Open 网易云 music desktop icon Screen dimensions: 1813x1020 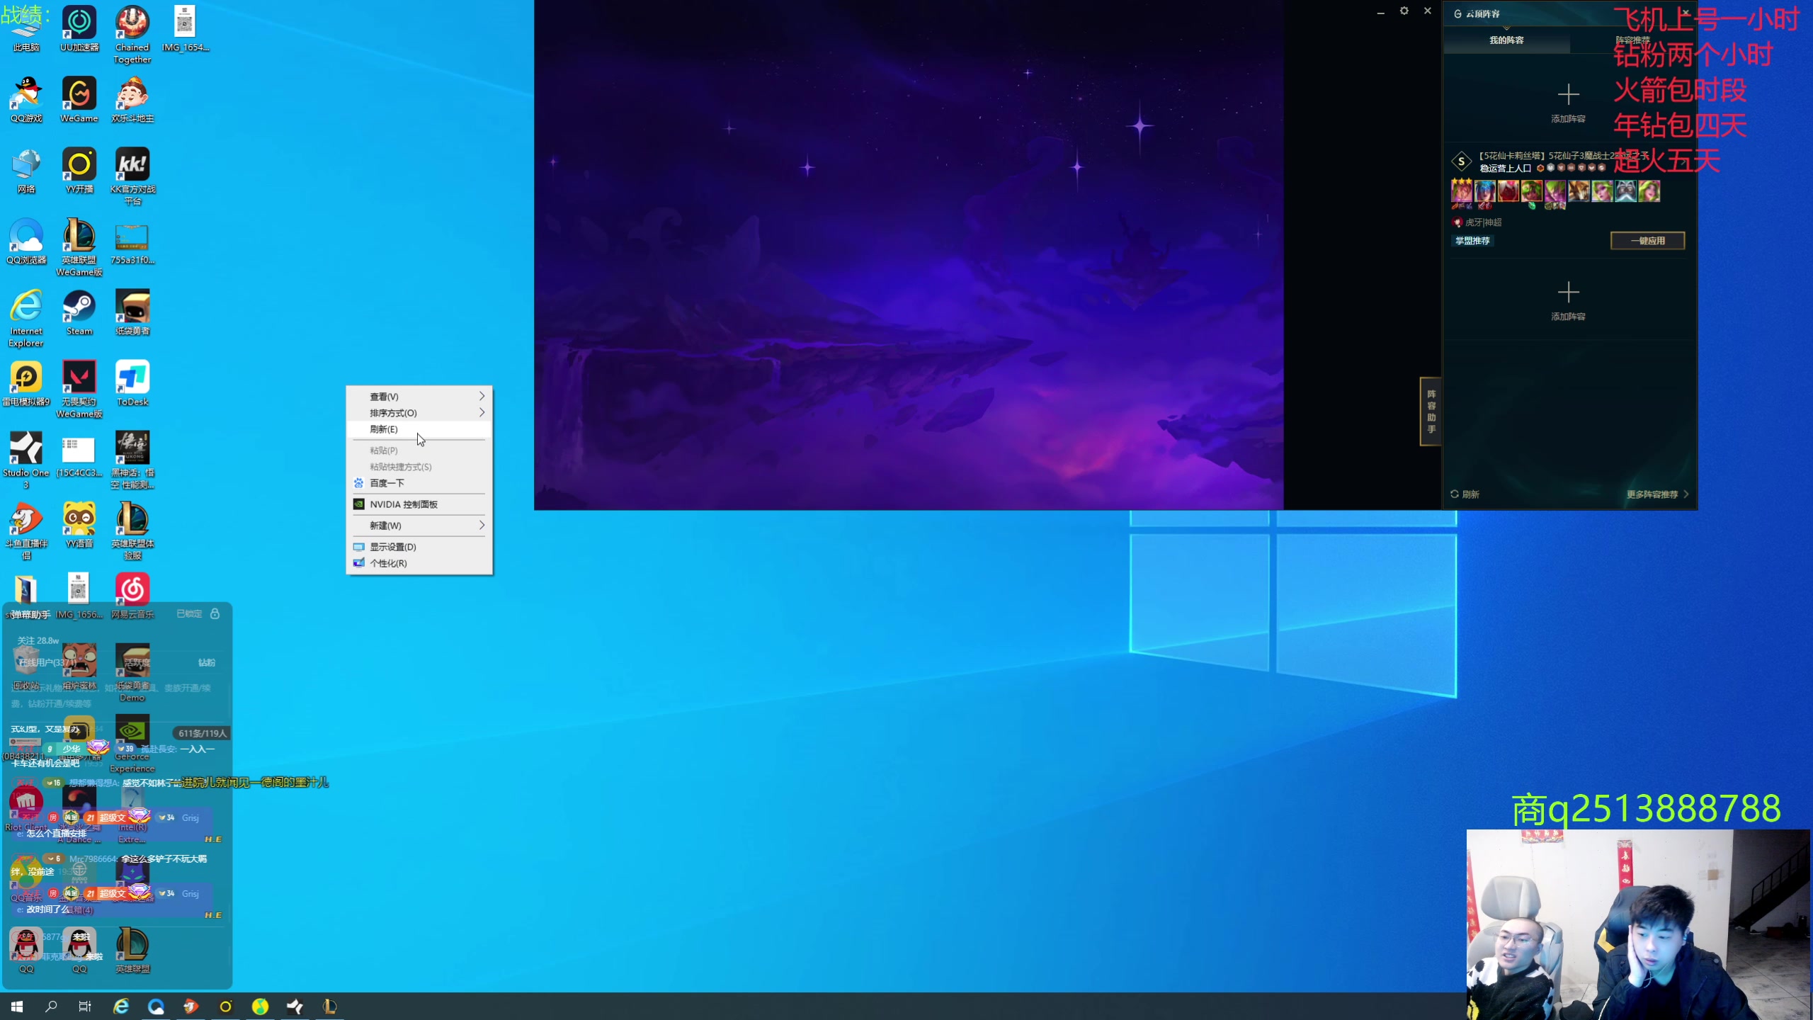[132, 588]
